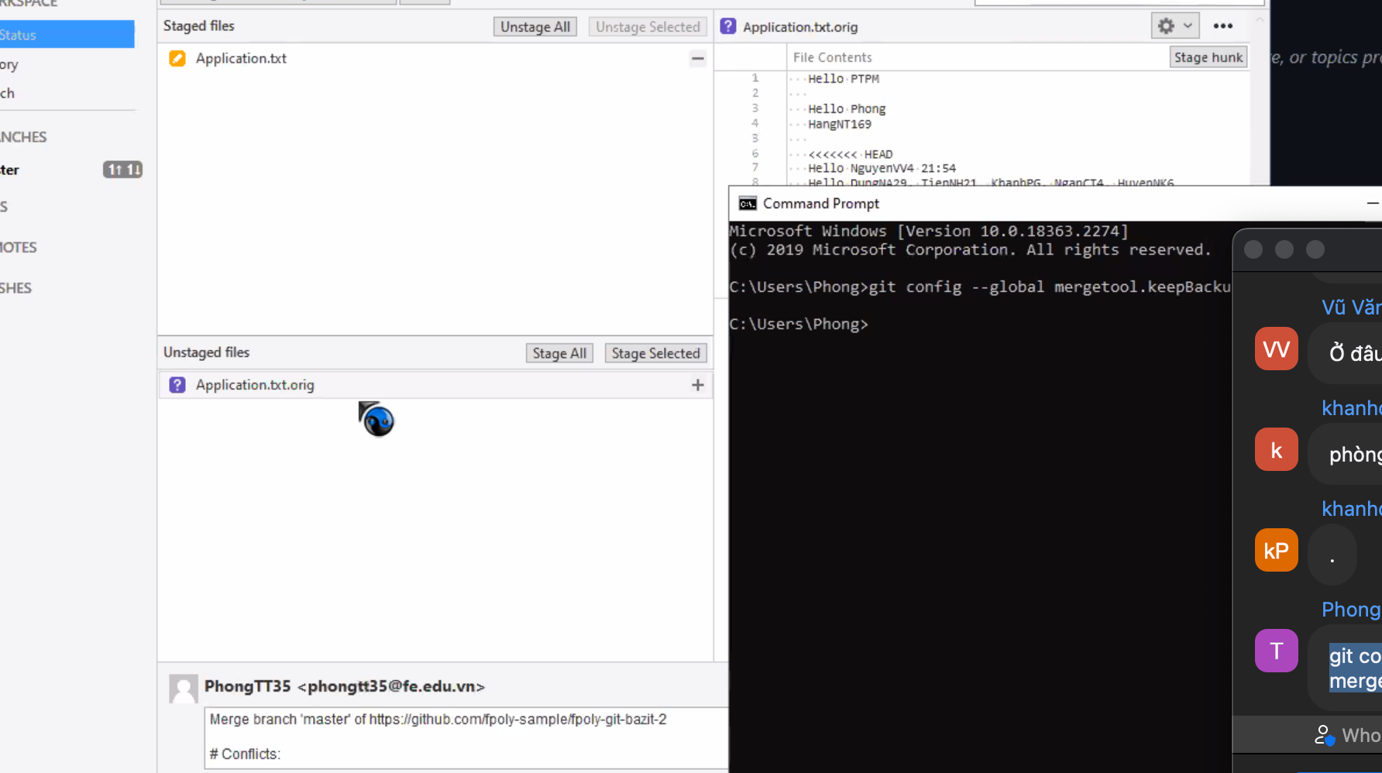Viewport: 1382px width, 773px height.
Task: Click the purple T avatar in chat
Action: click(1277, 651)
